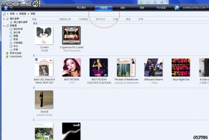This screenshot has height=140, width=209.
Task: Select The Best of Beethoven album cover
Action: point(126,68)
